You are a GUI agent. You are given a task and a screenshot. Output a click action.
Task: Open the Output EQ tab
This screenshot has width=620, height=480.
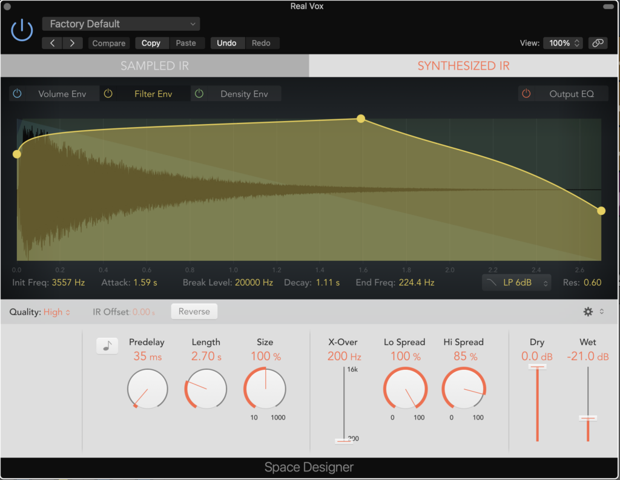(x=572, y=94)
